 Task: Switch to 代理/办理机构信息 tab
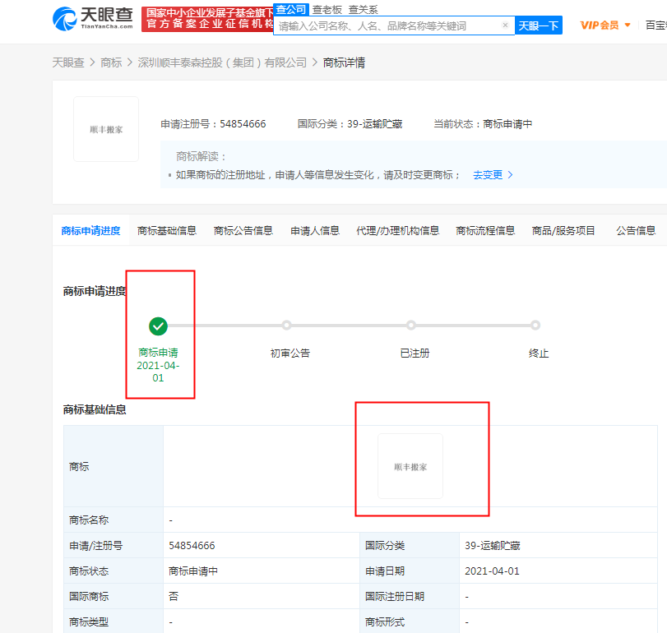point(397,230)
